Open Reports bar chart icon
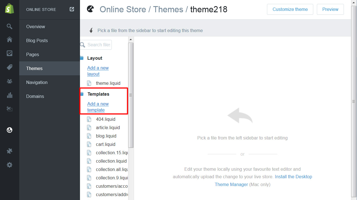Image resolution: width=357 pixels, height=200 pixels. pyautogui.click(x=9, y=95)
